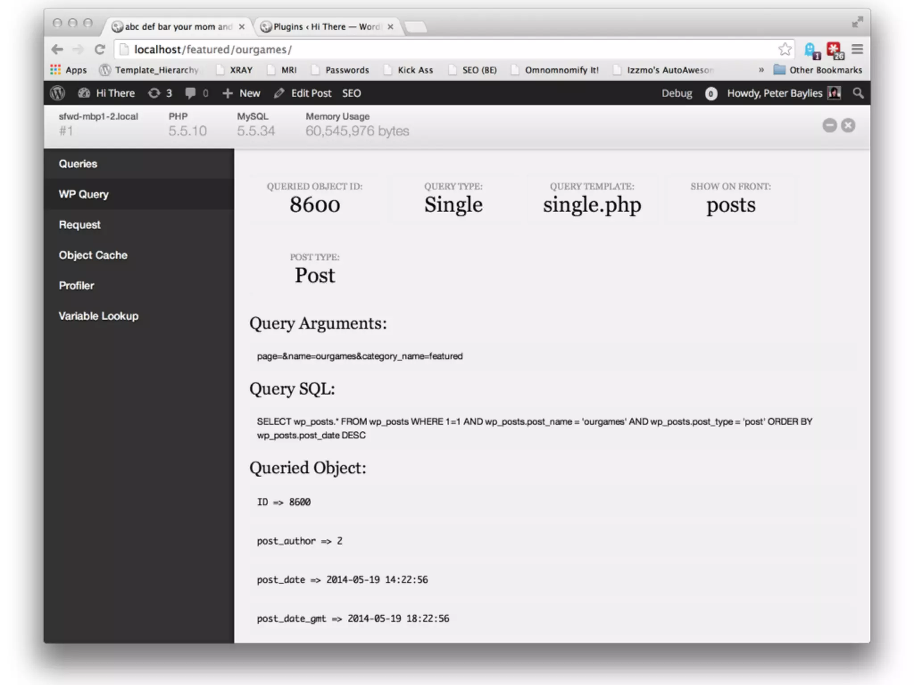Open the SEO (BE) bookmark

[x=473, y=70]
